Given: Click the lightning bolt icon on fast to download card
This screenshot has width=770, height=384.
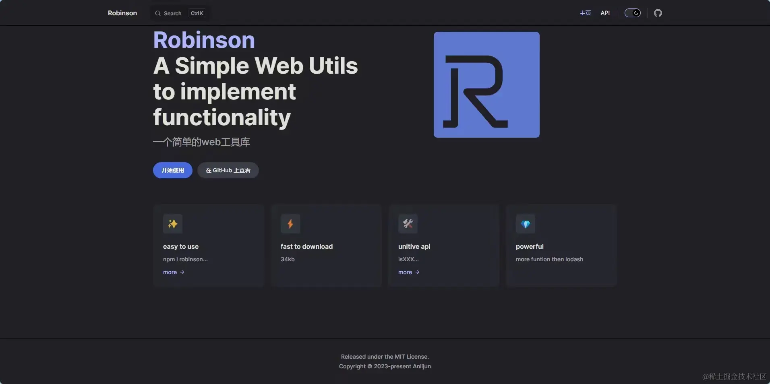Looking at the screenshot, I should coord(290,224).
